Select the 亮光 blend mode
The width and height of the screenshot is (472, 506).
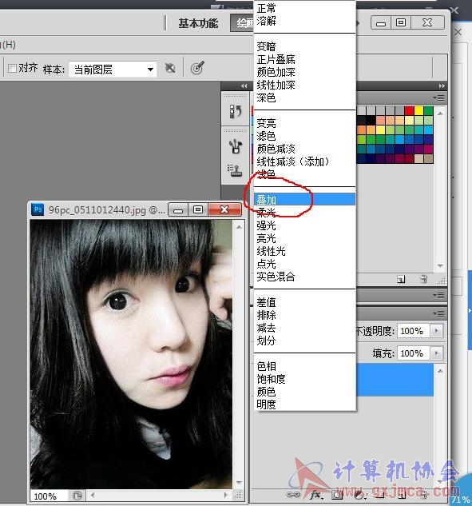point(304,238)
